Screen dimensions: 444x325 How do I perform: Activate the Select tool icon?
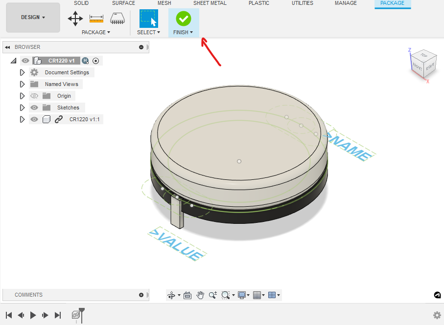(x=149, y=19)
